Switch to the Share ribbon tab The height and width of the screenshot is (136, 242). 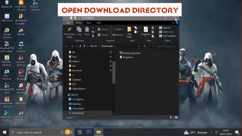coord(89,23)
